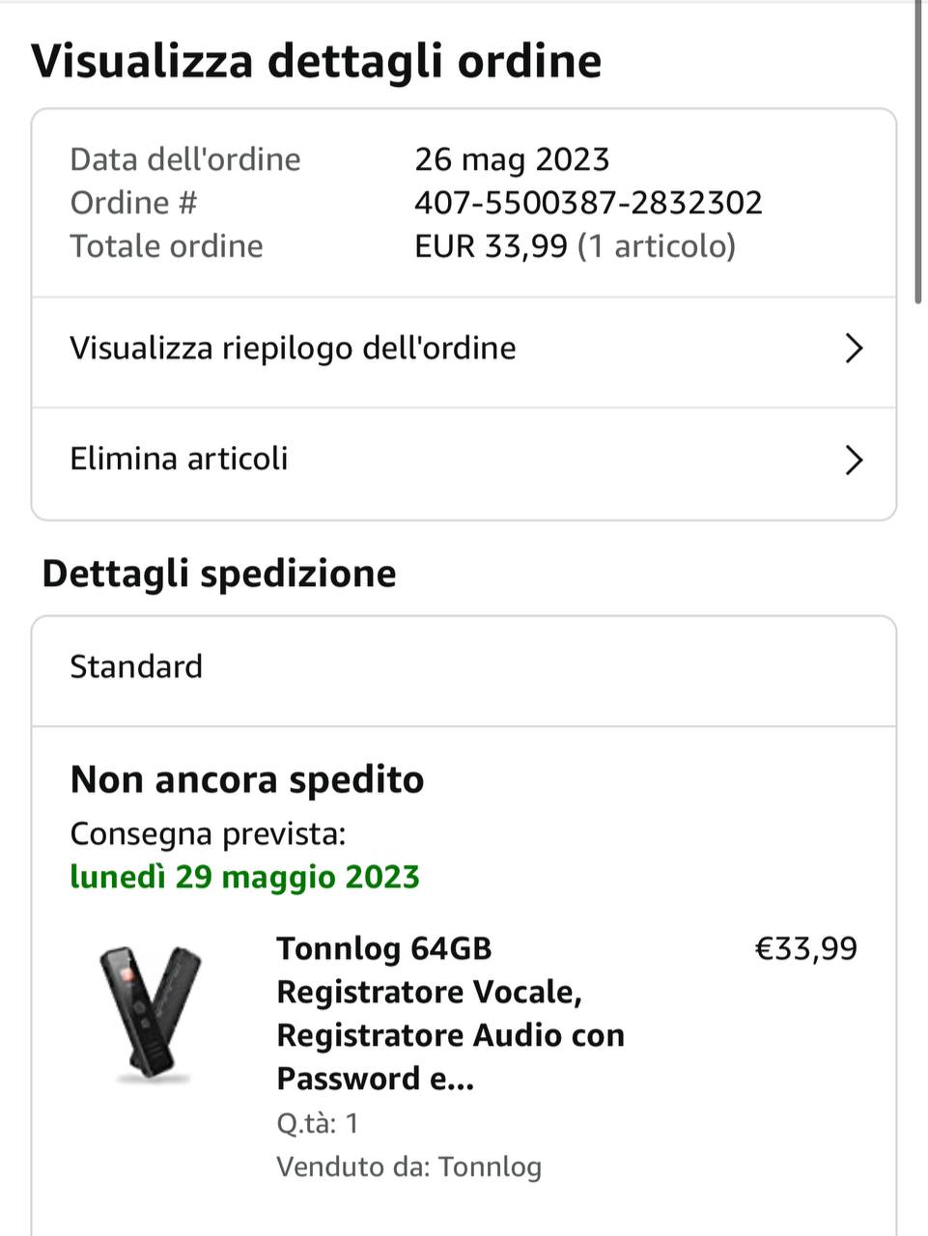Tap the order date 26 mag 2023
Image resolution: width=928 pixels, height=1236 pixels.
[x=512, y=159]
